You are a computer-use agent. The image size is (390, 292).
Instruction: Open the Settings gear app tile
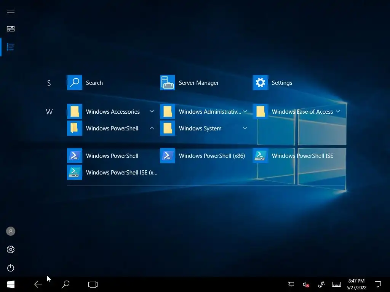[x=261, y=83]
